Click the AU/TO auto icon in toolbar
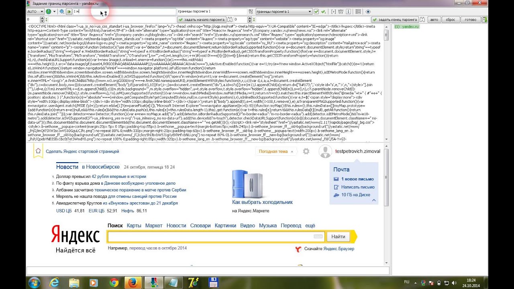Image resolution: width=514 pixels, height=289 pixels. pyautogui.click(x=251, y=12)
